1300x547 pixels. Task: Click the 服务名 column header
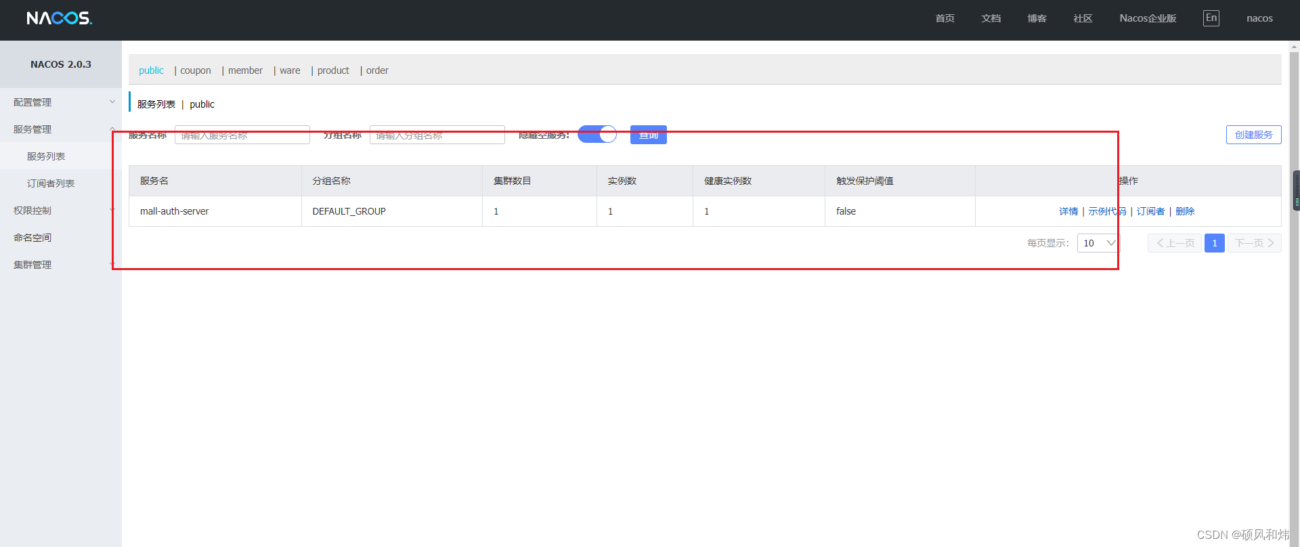coord(215,181)
